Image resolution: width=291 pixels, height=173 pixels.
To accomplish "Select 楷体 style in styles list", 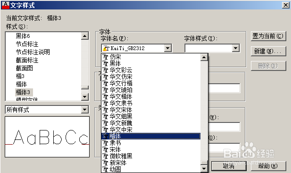I will (x=21, y=84).
